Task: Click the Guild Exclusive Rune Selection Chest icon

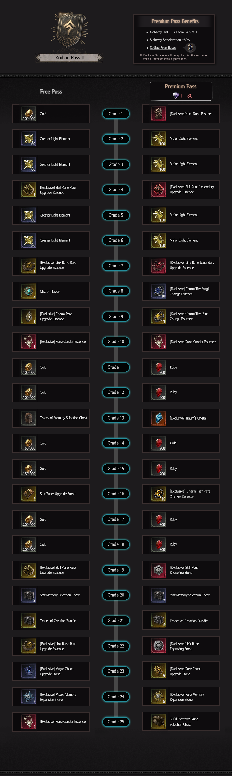Action: (159, 722)
